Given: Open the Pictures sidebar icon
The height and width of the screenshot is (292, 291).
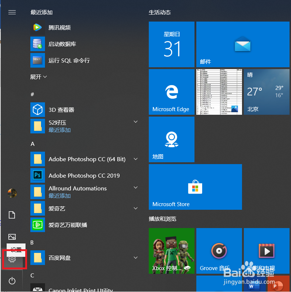Looking at the screenshot, I should 12,237.
